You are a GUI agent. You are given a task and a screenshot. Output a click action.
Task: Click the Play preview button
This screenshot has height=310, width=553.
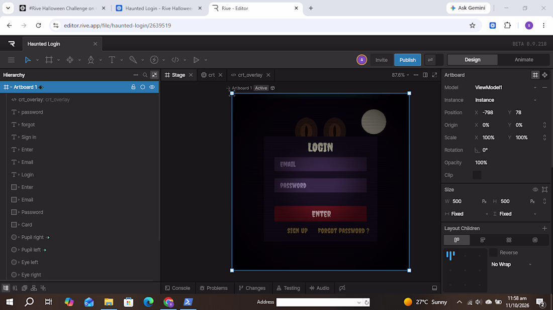point(196,60)
